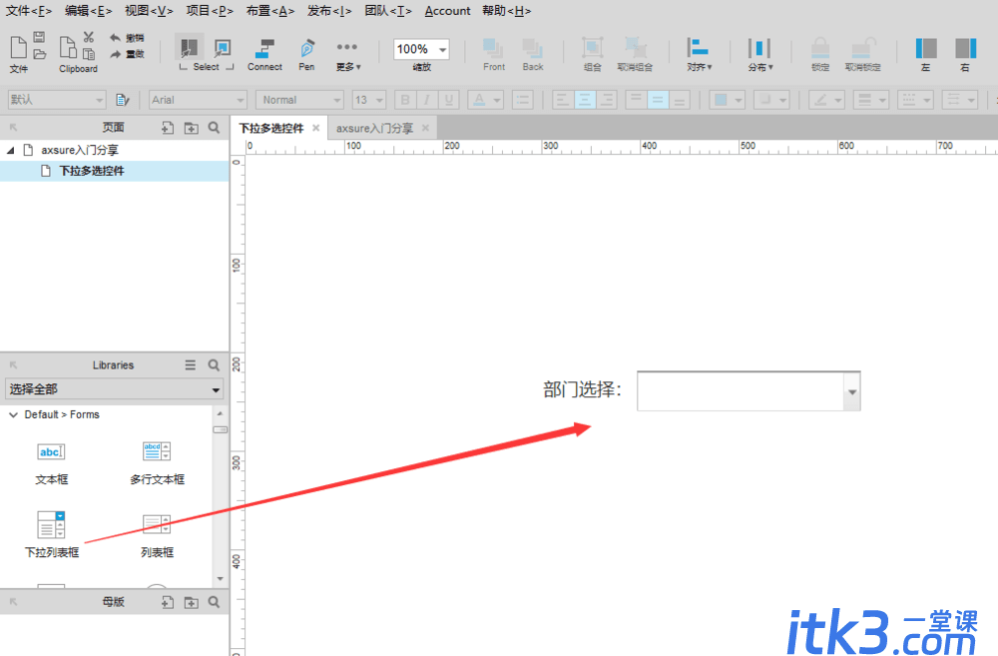The height and width of the screenshot is (656, 998).
Task: Open the 分布 distribute dropdown
Action: [759, 54]
